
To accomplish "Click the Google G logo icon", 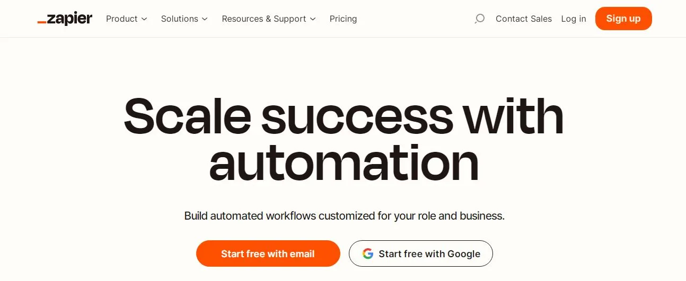I will pyautogui.click(x=368, y=253).
